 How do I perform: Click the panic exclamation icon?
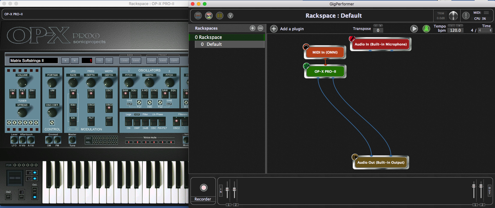[466, 16]
